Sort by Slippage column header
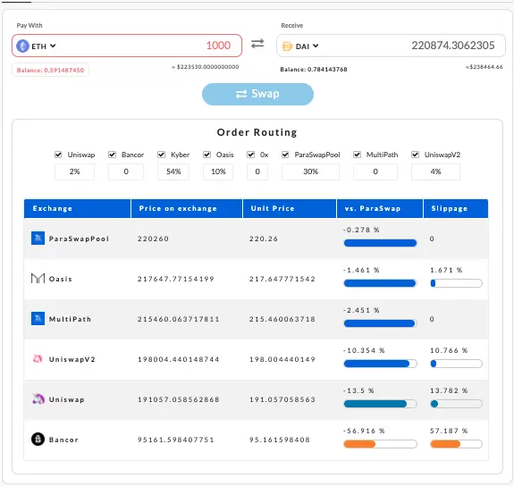This screenshot has width=514, height=486. click(456, 208)
